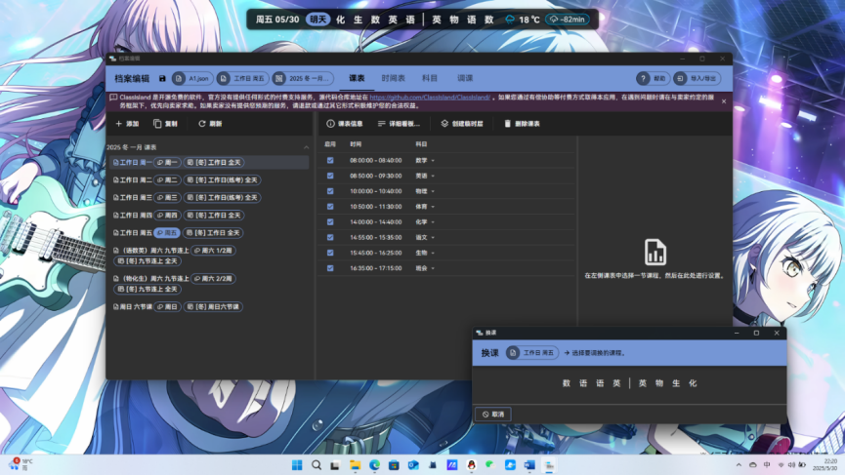Screen dimensions: 845x475
Task: Uncheck the 08:50:00 - 09:30:00 class checkbox
Action: 330,176
